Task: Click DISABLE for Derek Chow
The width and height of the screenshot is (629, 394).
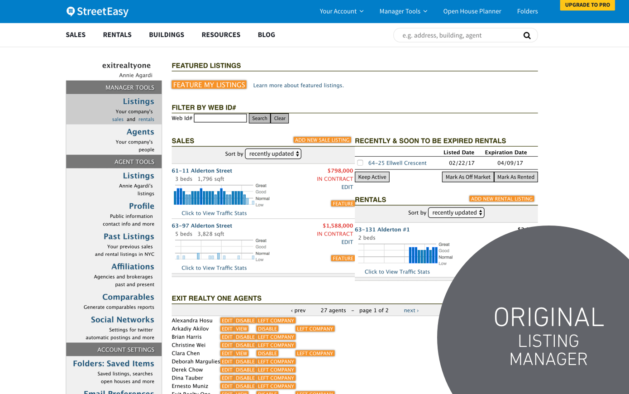Action: (x=245, y=370)
